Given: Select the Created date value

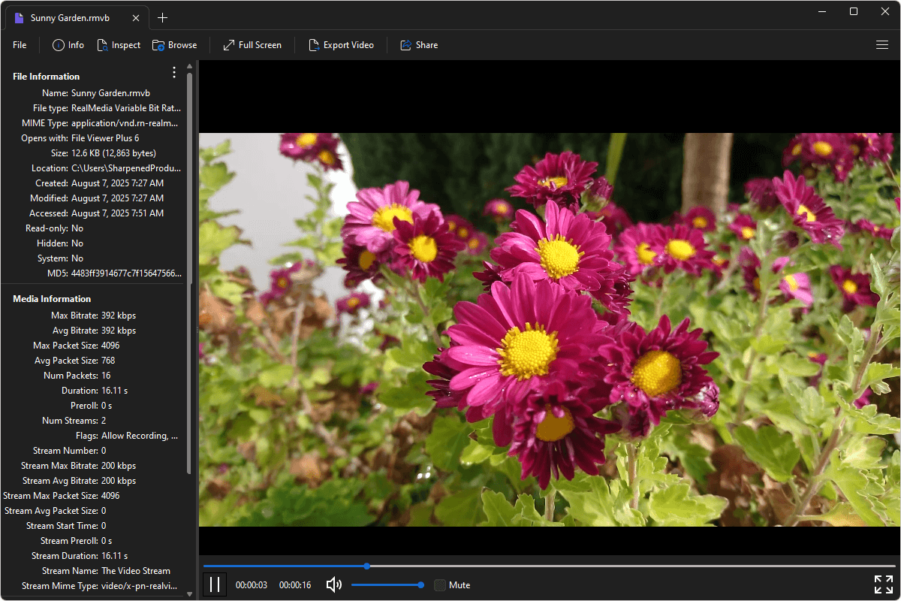Looking at the screenshot, I should [x=117, y=183].
